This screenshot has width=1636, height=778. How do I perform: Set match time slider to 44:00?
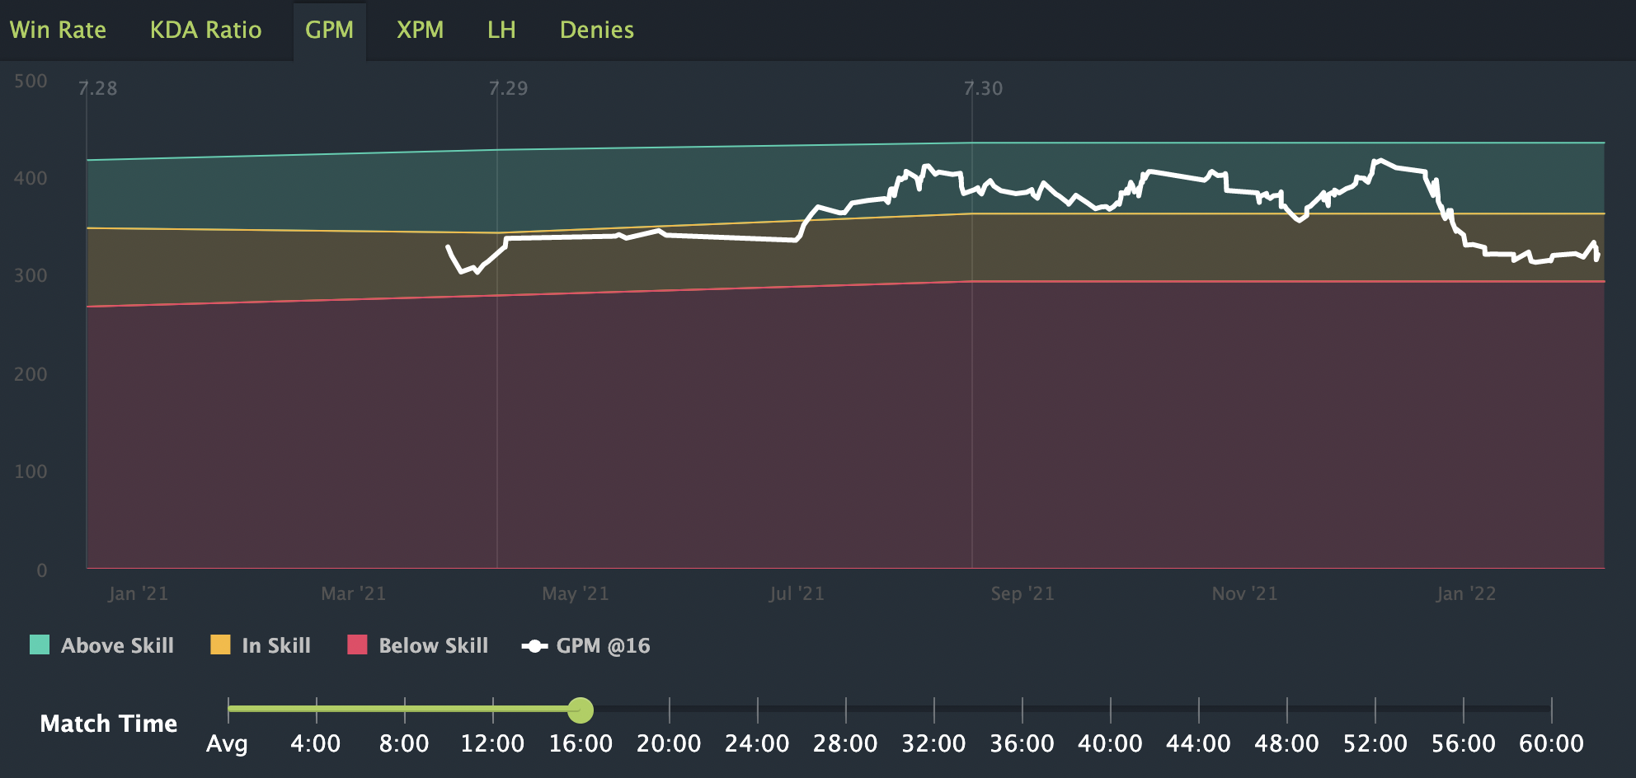[x=1198, y=743]
